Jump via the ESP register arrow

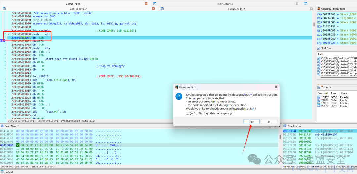[338, 43]
